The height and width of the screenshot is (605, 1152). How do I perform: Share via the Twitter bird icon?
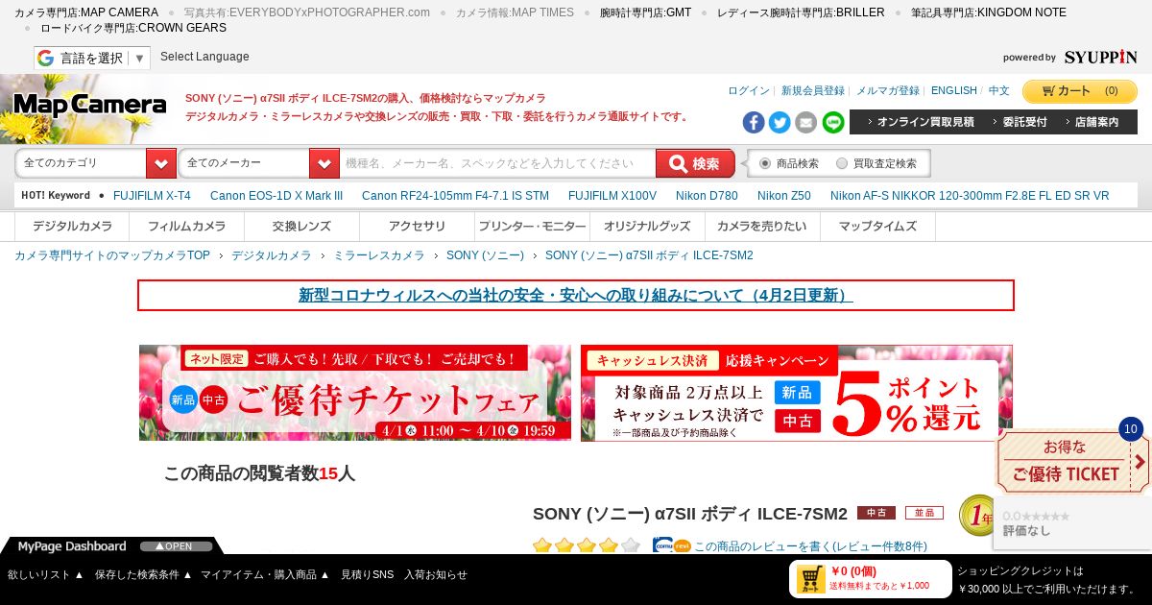780,122
